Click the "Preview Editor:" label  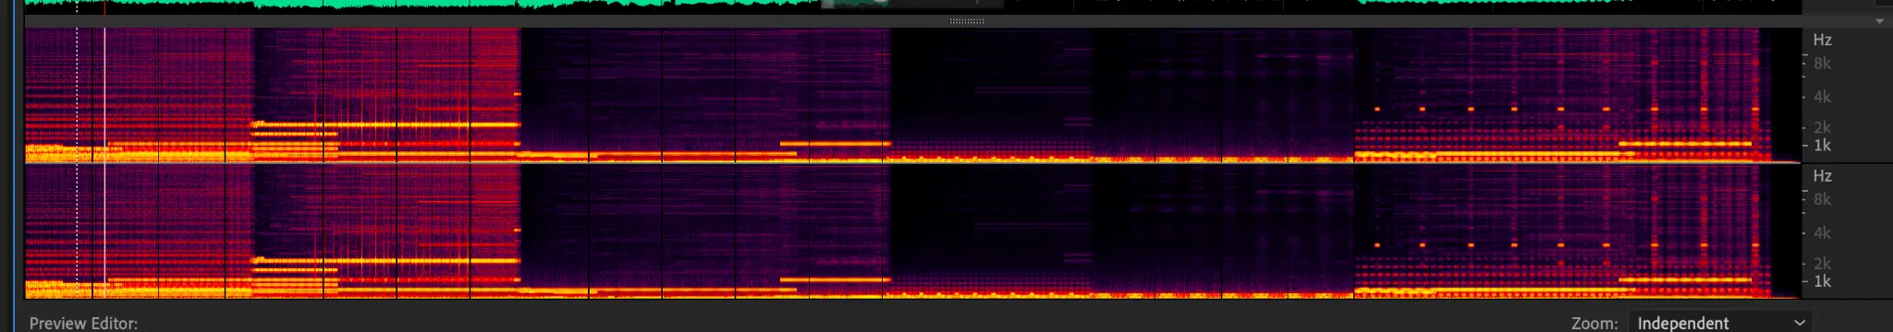[x=83, y=323]
